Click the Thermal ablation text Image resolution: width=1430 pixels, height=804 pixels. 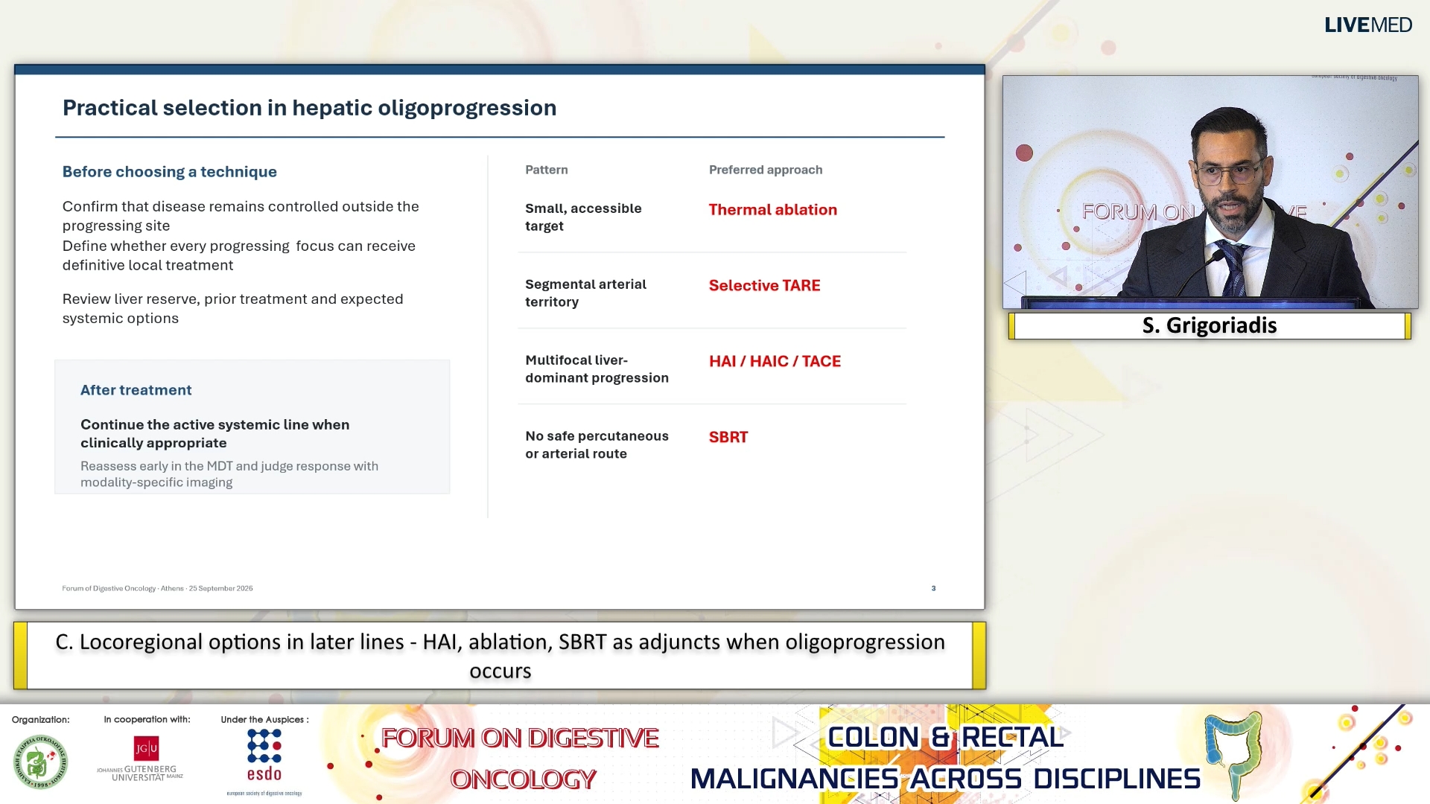coord(772,210)
